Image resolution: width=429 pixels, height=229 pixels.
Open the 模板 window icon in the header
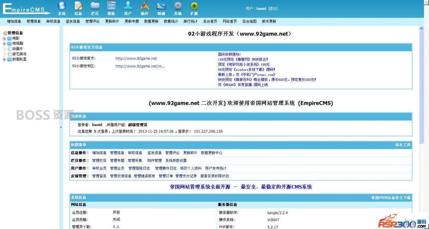coord(111,6)
